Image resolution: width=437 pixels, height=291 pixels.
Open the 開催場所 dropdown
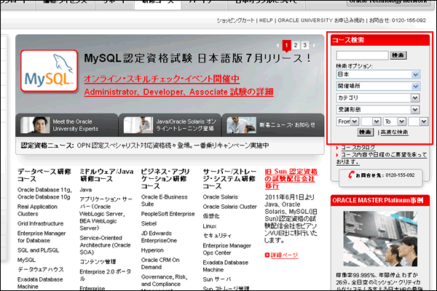378,86
